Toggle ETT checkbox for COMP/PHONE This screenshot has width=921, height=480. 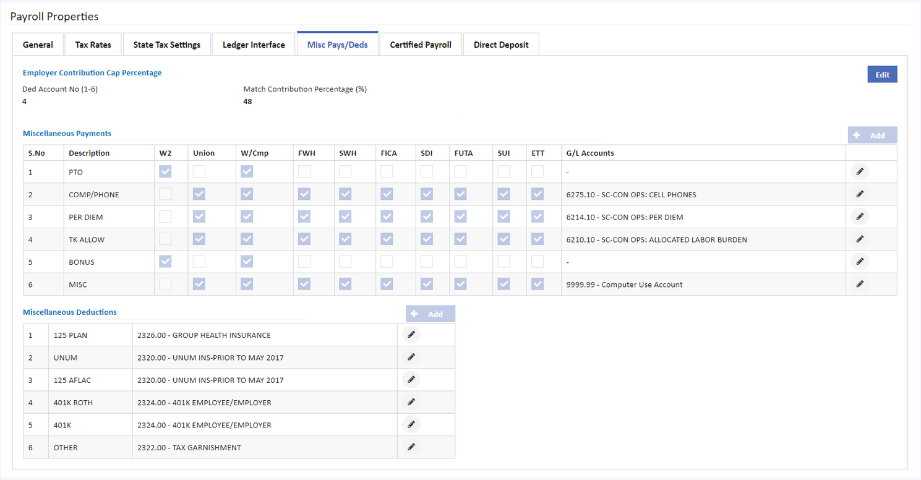point(537,194)
